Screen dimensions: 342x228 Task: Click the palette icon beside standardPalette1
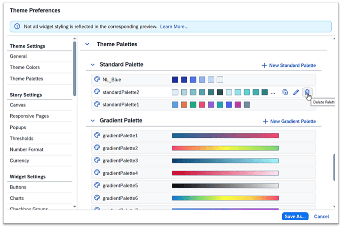[x=97, y=104]
